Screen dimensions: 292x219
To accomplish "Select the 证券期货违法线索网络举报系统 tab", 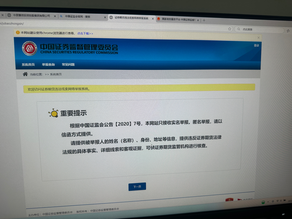I will point(131,18).
